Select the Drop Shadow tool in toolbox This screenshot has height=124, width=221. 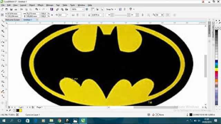tap(2, 81)
